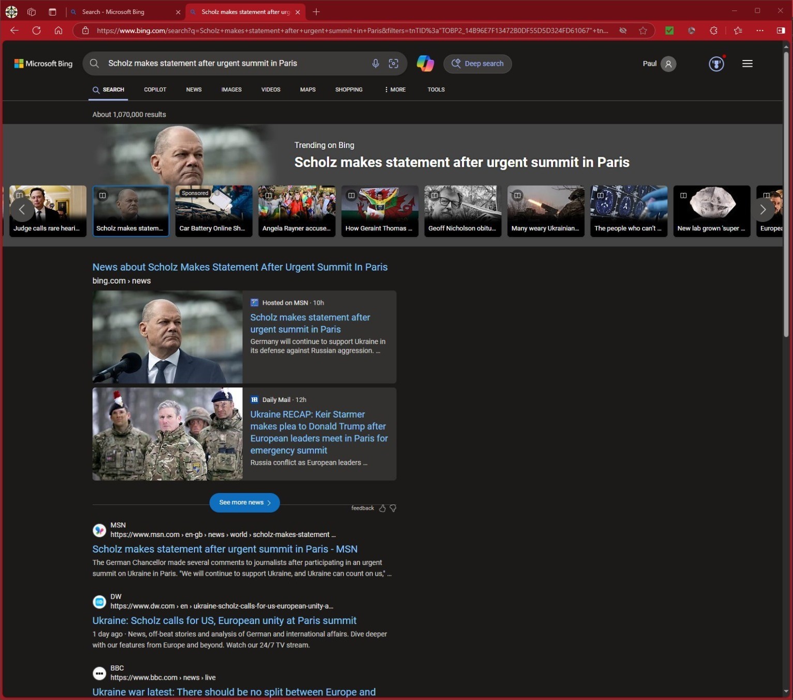This screenshot has height=700, width=793.
Task: Open a new browser tab
Action: pos(316,12)
